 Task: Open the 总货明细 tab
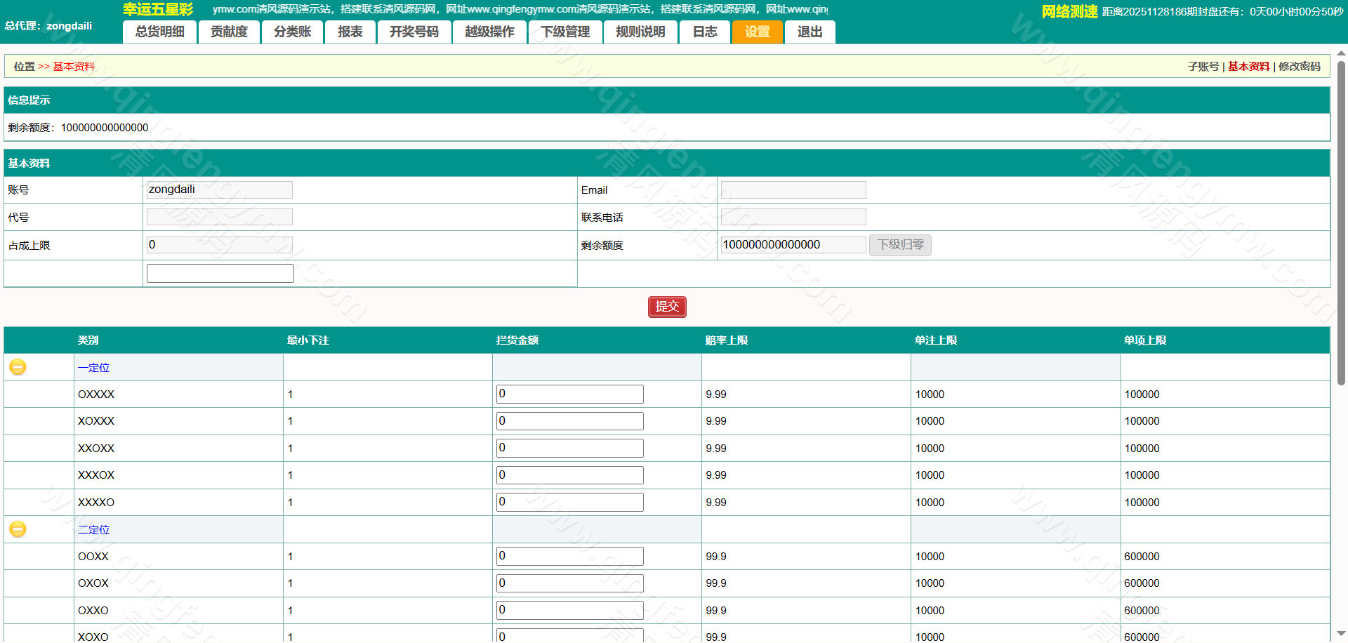pos(159,32)
